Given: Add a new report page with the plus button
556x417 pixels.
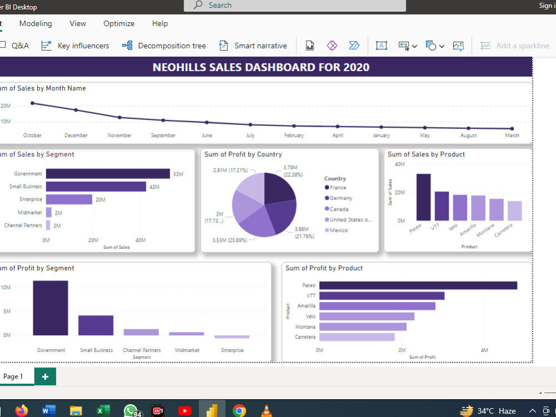Looking at the screenshot, I should (x=45, y=376).
